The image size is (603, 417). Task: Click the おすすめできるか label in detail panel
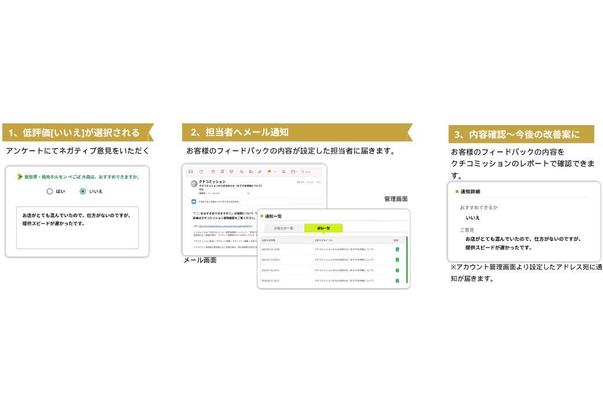(479, 207)
